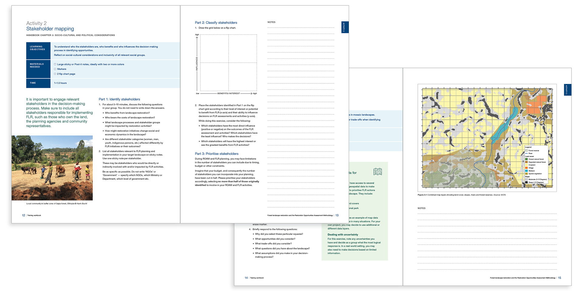583x291 pixels.
Task: Click the blue 'Activity 2' side tab
Action: (x=345, y=27)
